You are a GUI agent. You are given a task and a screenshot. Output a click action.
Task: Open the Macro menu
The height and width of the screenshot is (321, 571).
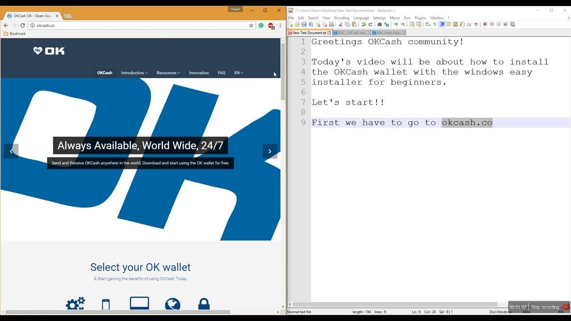[395, 18]
